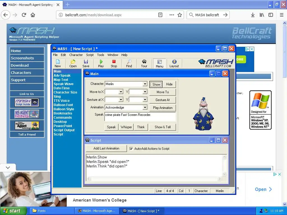The image size is (287, 215).
Task: Select Adv Speak in MASH side menu
Action: tap(62, 76)
